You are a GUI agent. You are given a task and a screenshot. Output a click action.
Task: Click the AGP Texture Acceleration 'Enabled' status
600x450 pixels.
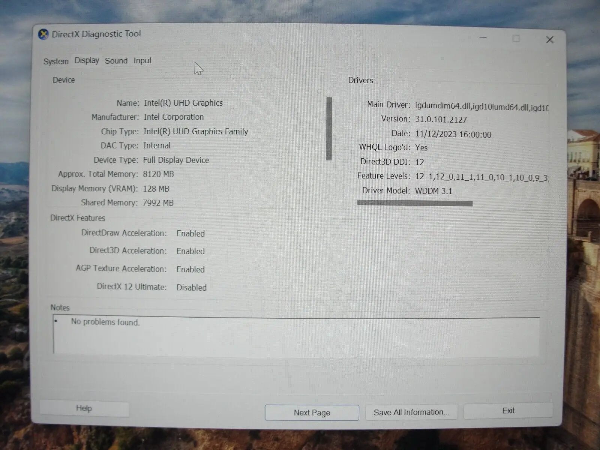coord(190,269)
